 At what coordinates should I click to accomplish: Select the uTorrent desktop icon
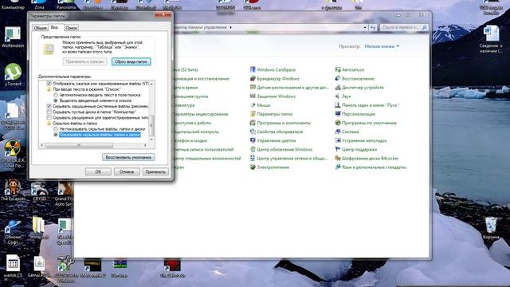tap(13, 75)
